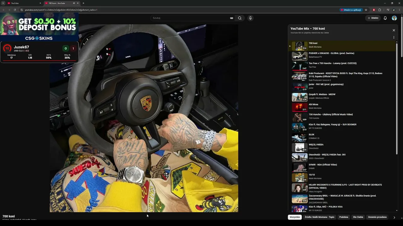Click the magnifier search button
The height and width of the screenshot is (226, 403).
pyautogui.click(x=240, y=18)
